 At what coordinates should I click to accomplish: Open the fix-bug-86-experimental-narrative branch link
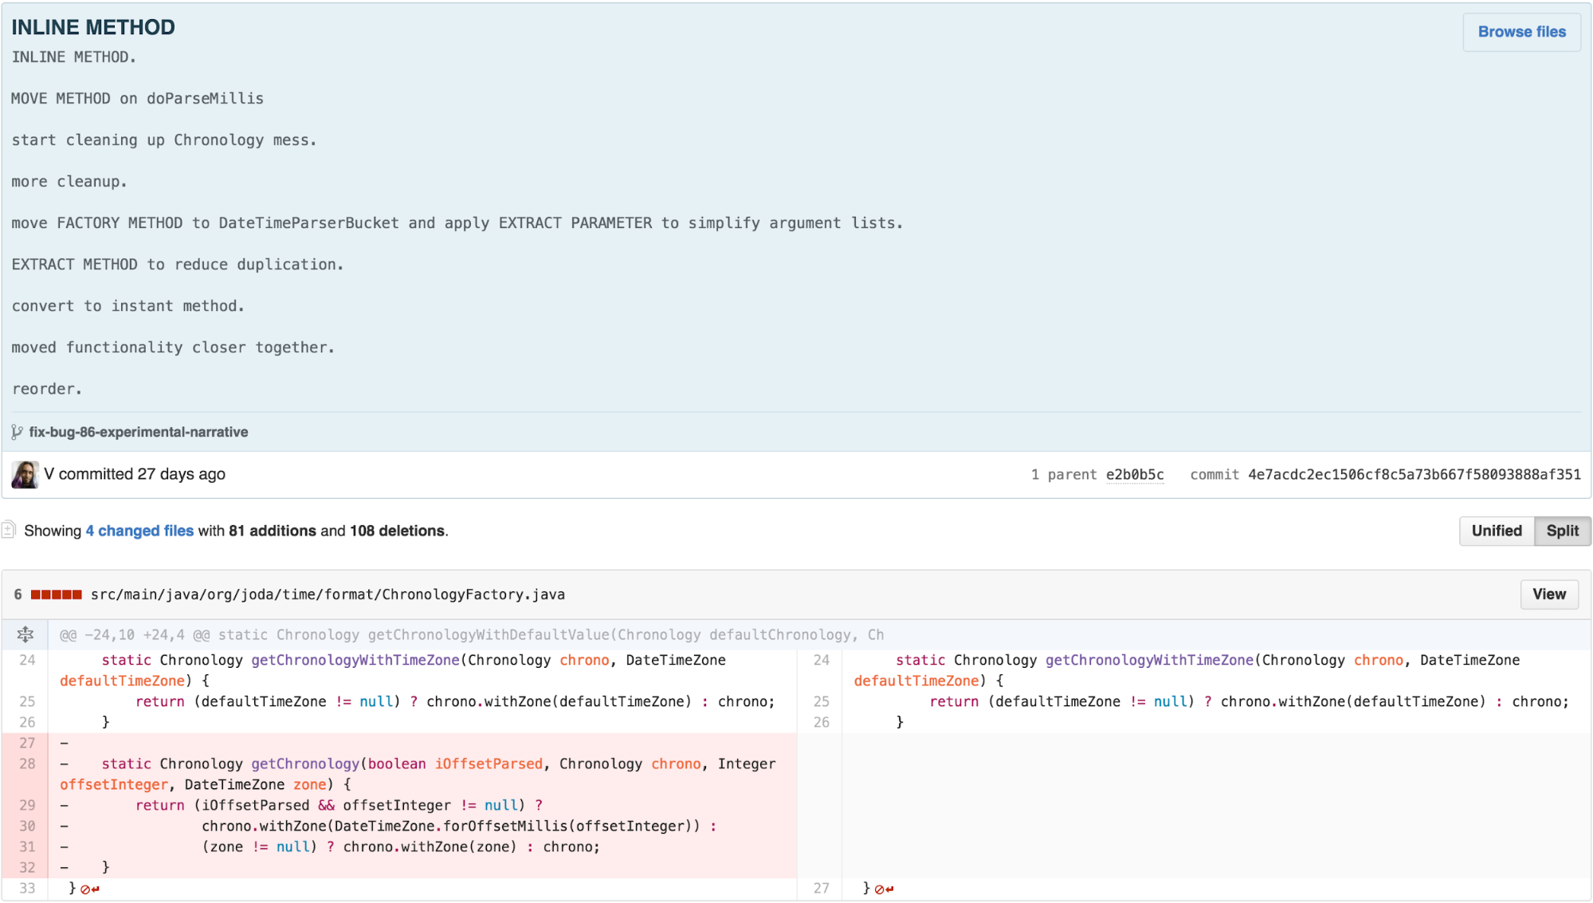(139, 432)
